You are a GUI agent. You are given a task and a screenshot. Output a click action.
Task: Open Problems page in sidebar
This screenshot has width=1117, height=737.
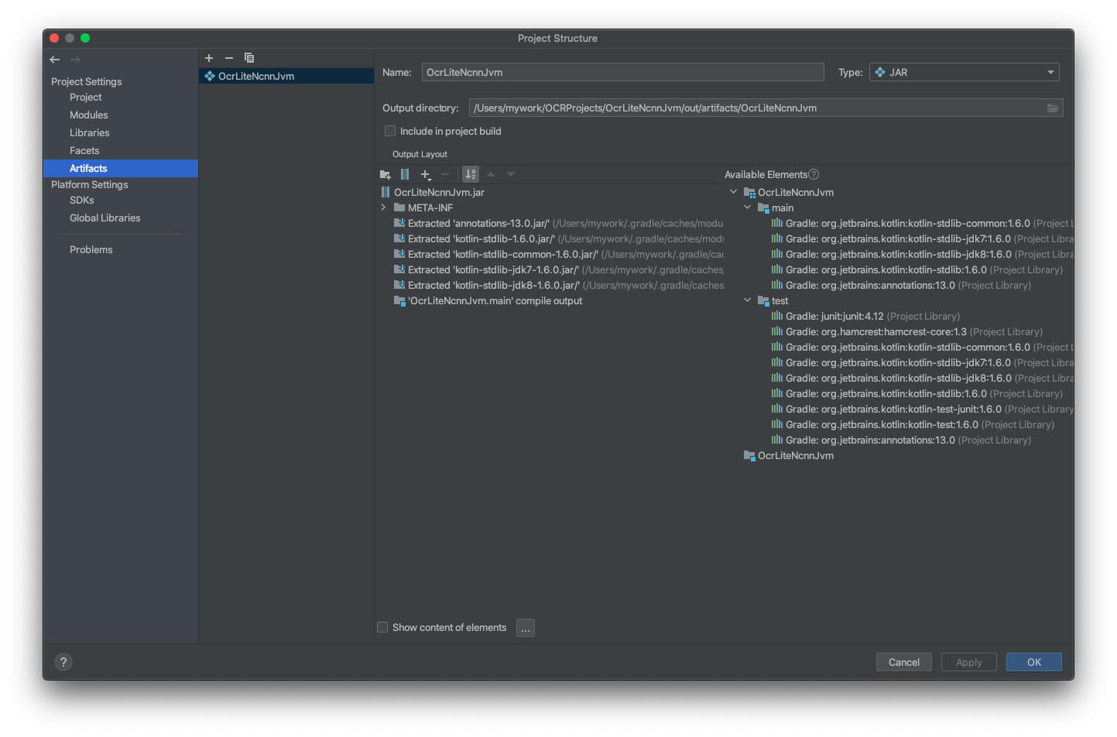(x=91, y=250)
